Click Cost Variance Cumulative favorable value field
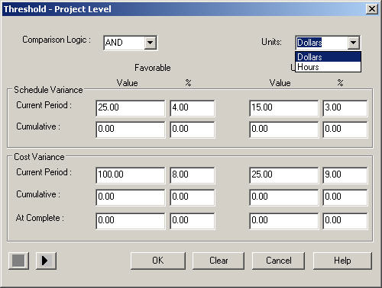 (x=131, y=197)
